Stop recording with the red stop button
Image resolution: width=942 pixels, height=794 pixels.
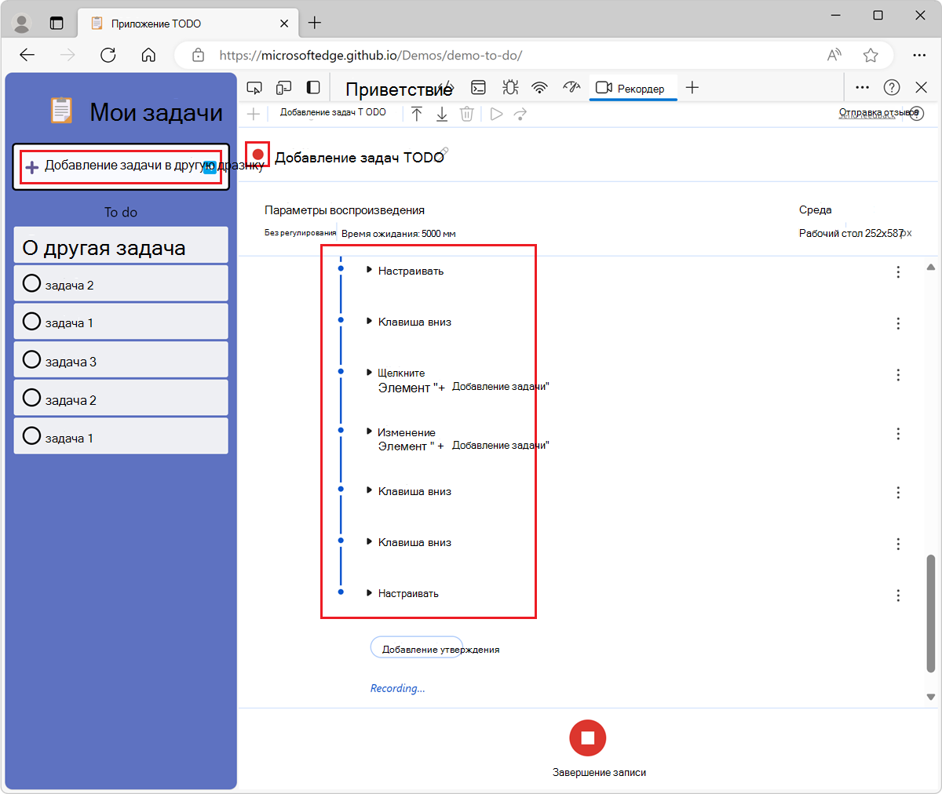[x=588, y=738]
